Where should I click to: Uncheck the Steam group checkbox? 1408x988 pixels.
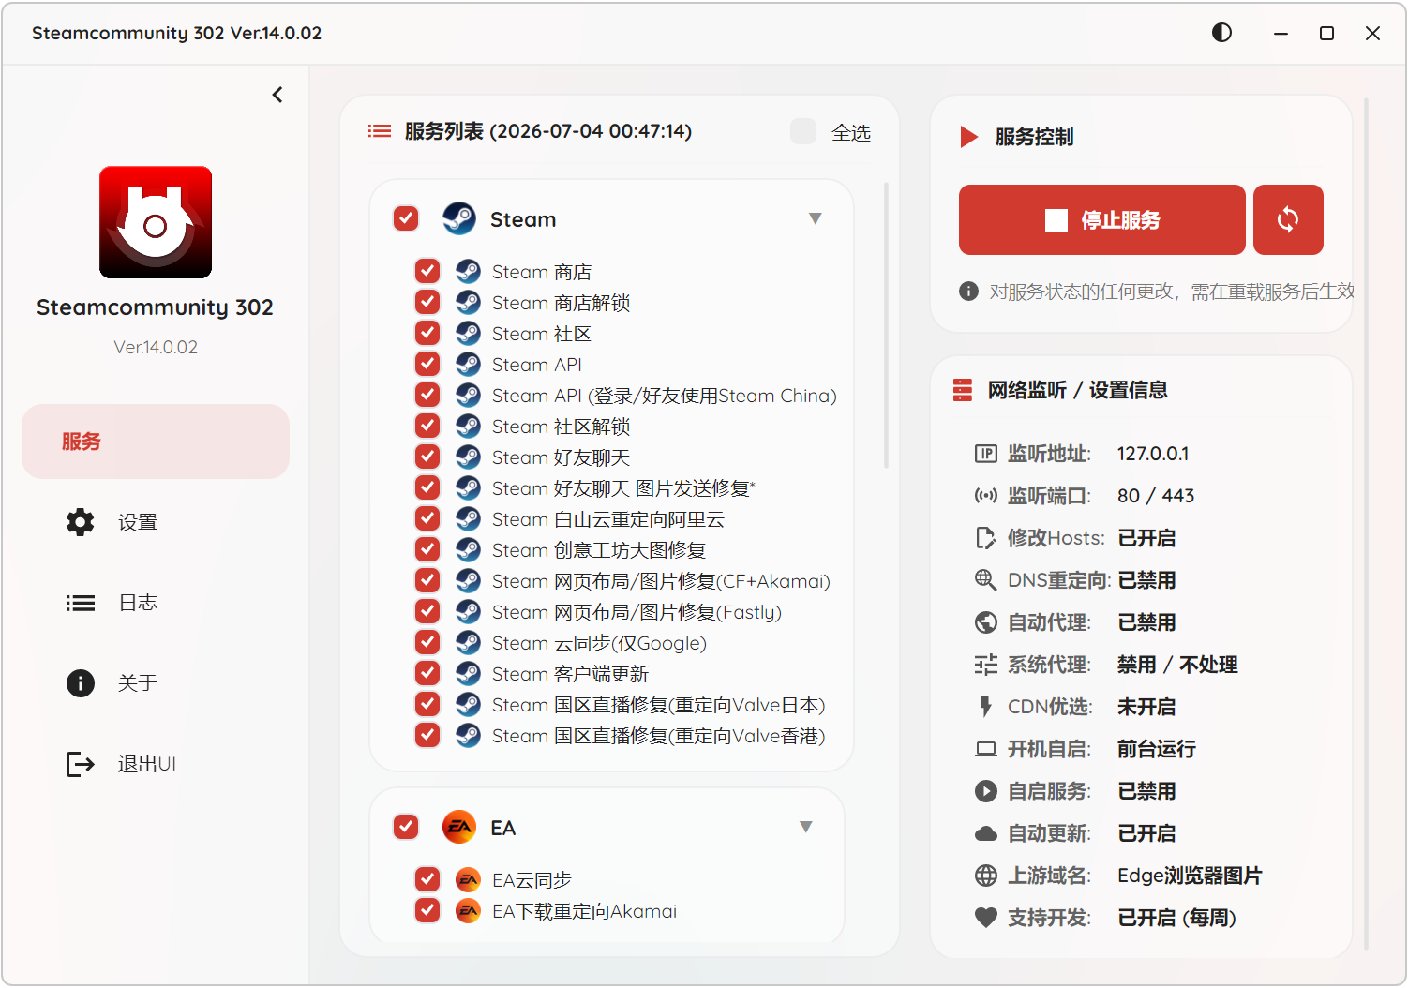pos(406,218)
